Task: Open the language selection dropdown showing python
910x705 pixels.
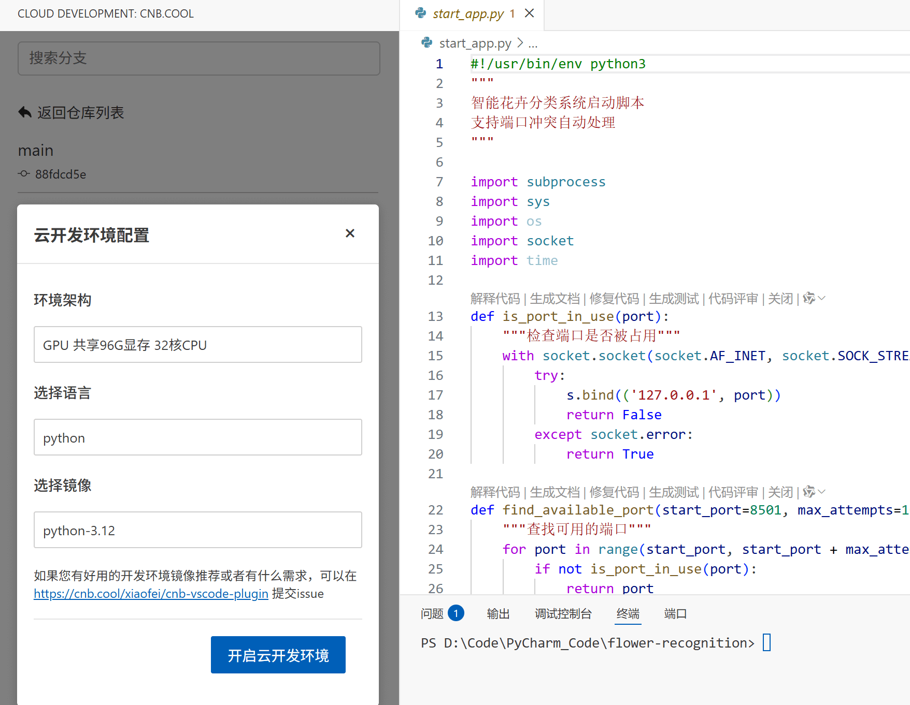Action: (197, 437)
